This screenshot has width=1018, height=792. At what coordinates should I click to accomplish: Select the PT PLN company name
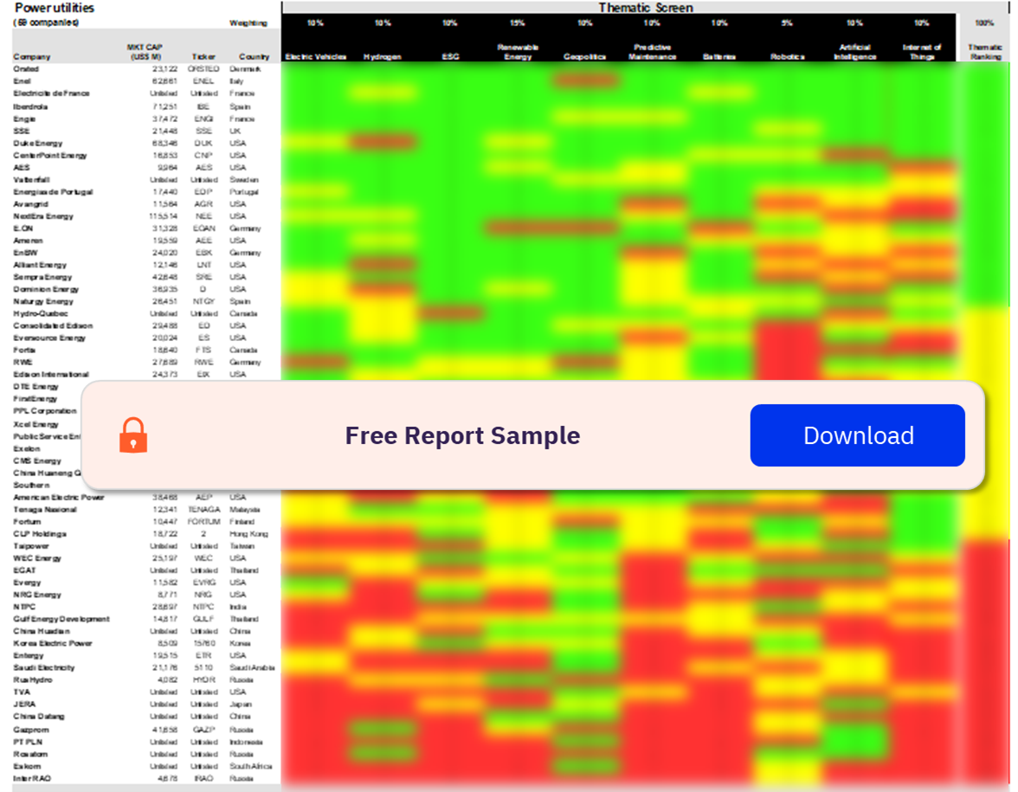tap(28, 742)
